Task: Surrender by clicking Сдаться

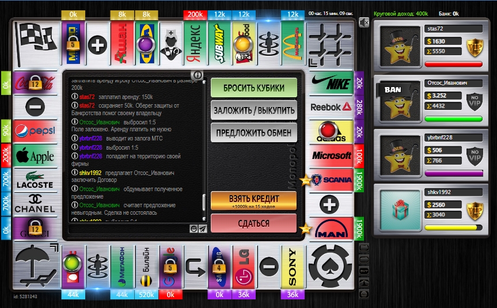Action: point(253,223)
